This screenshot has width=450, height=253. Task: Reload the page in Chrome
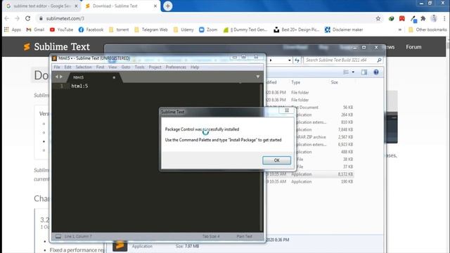pyautogui.click(x=27, y=18)
